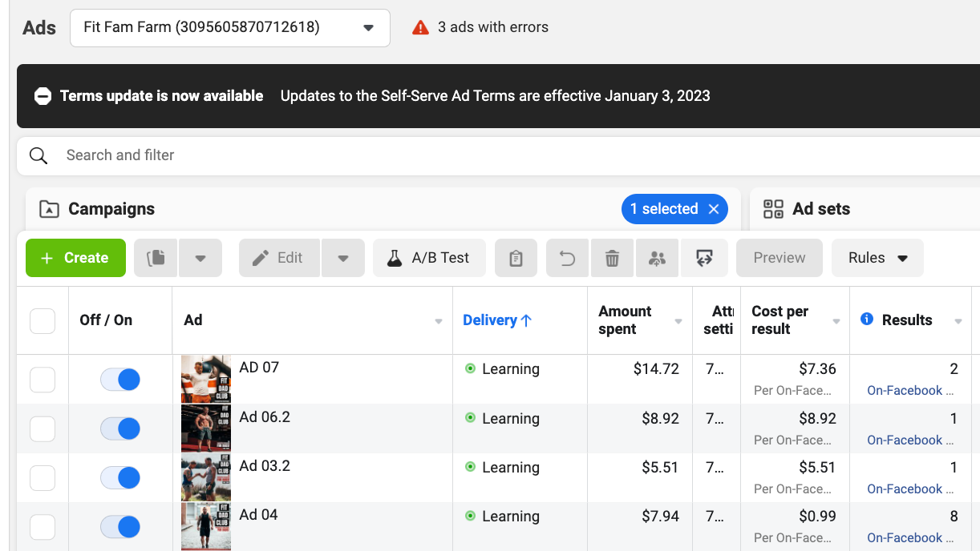Open the dropdown arrow beside Edit
This screenshot has height=551, width=980.
[343, 258]
